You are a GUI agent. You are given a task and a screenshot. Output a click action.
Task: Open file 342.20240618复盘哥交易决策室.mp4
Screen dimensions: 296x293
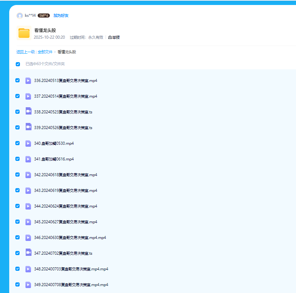[x=66, y=175]
